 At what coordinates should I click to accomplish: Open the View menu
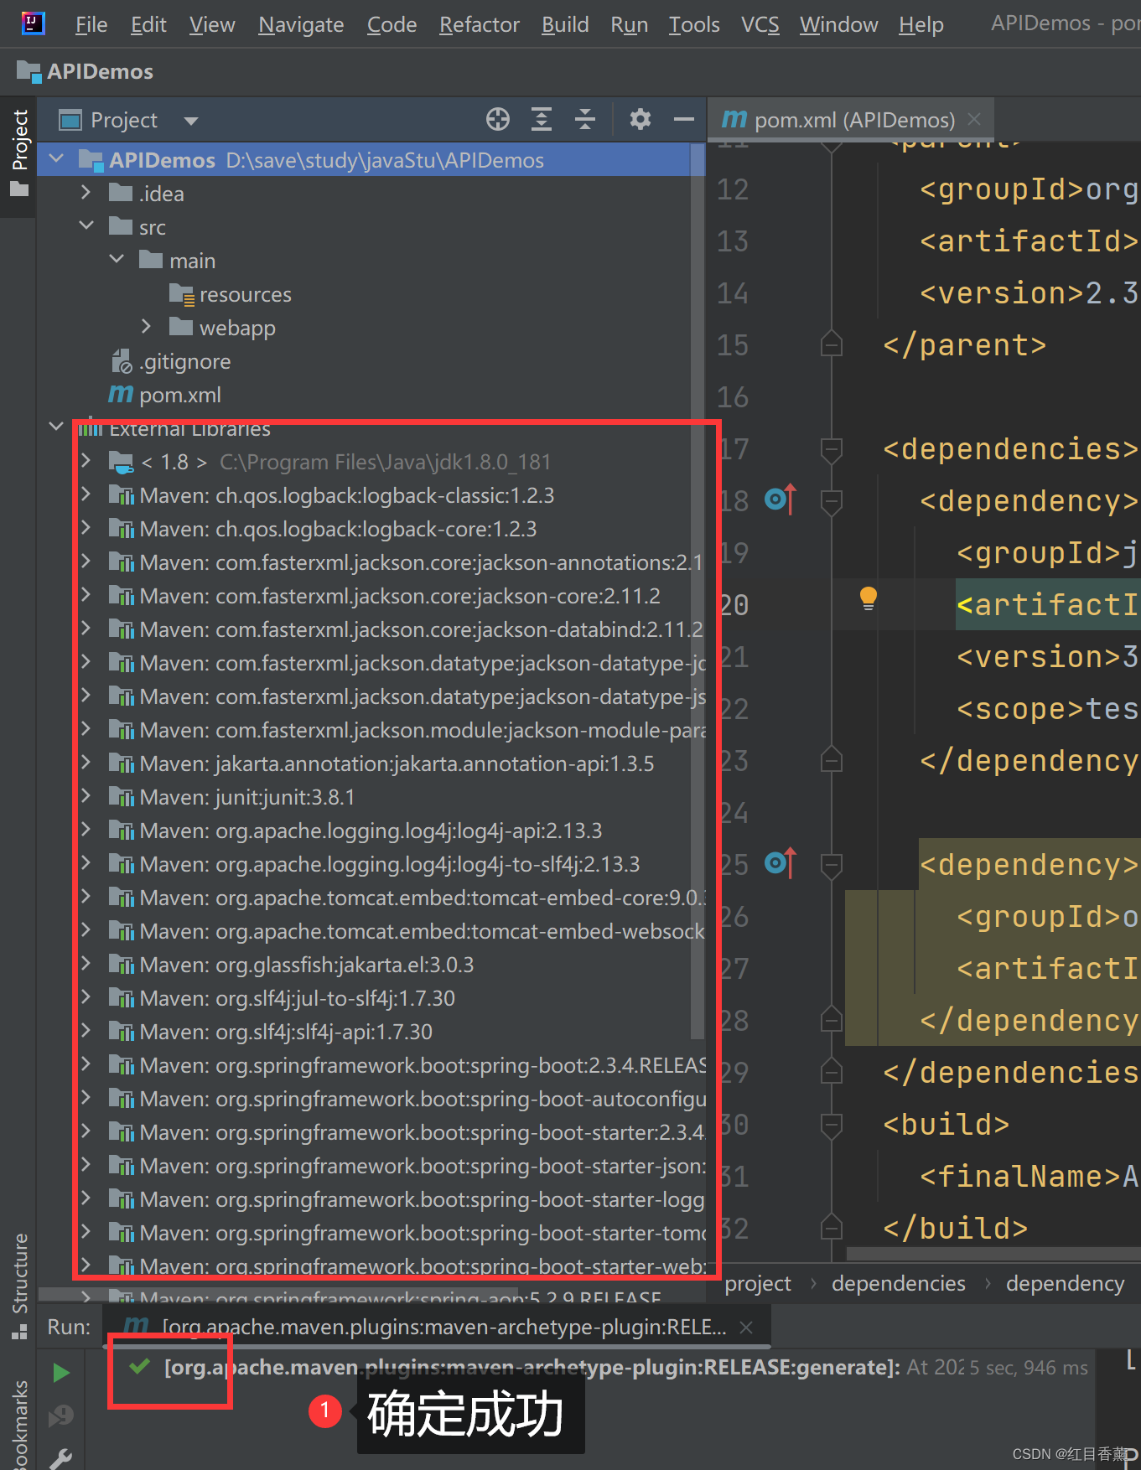[212, 24]
